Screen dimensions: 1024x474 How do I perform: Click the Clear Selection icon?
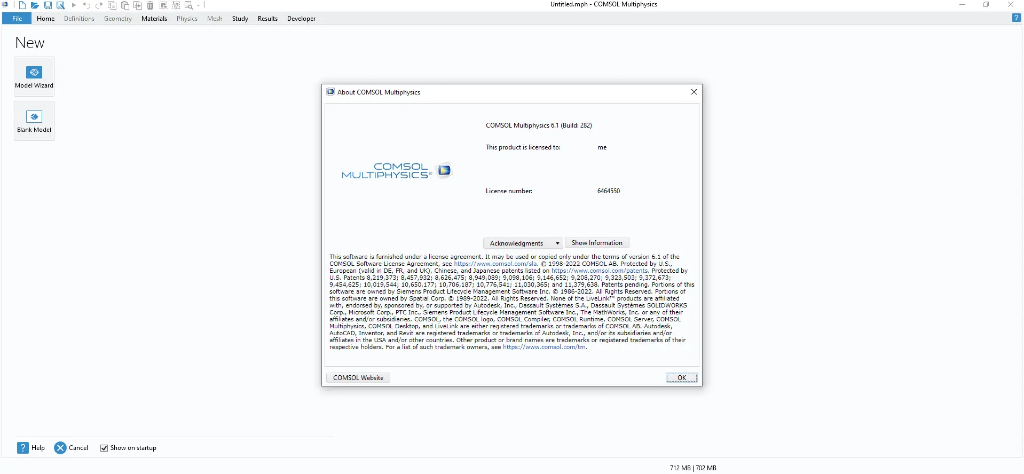click(176, 5)
